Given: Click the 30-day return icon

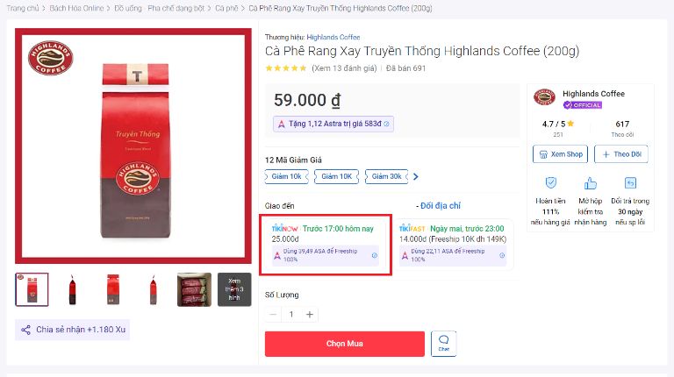Looking at the screenshot, I should coord(630,183).
